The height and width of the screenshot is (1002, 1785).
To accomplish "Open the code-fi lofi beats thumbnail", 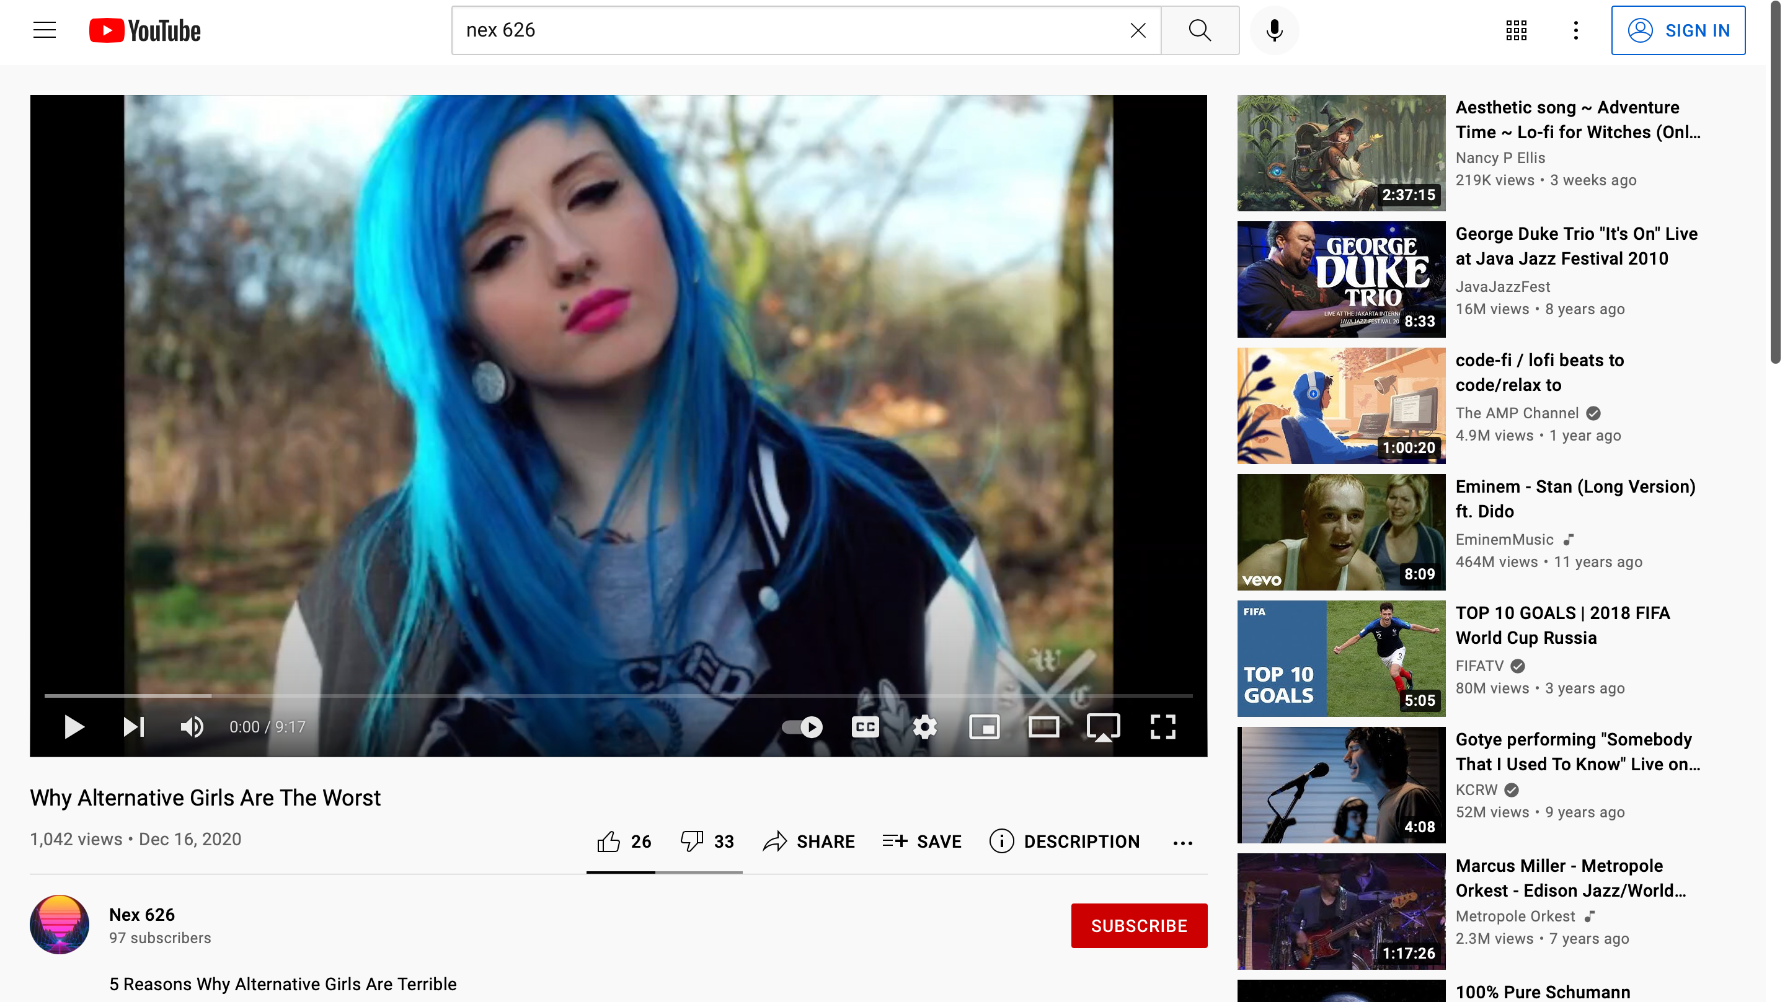I will tap(1341, 406).
